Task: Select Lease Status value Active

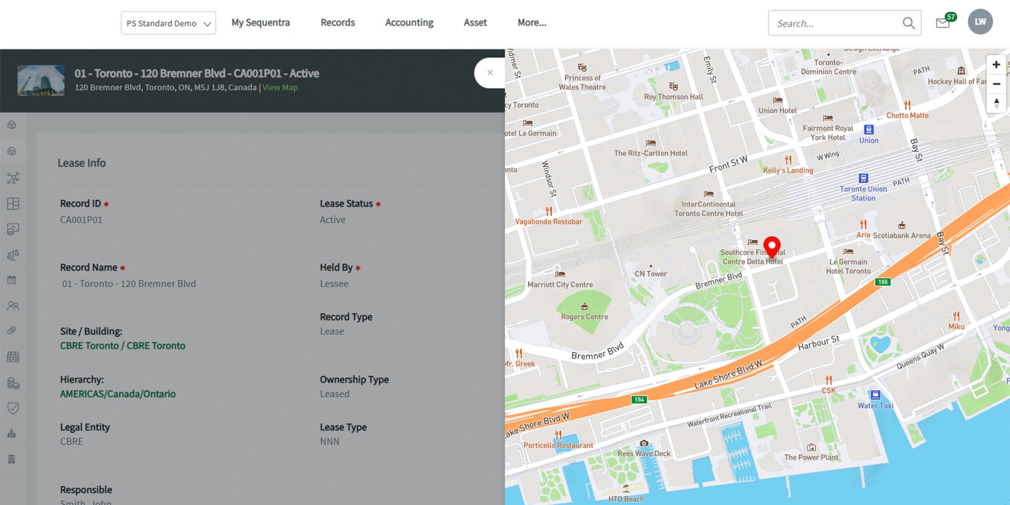Action: [332, 220]
